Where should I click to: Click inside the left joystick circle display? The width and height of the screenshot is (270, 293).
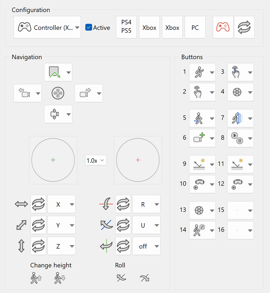coord(53,160)
